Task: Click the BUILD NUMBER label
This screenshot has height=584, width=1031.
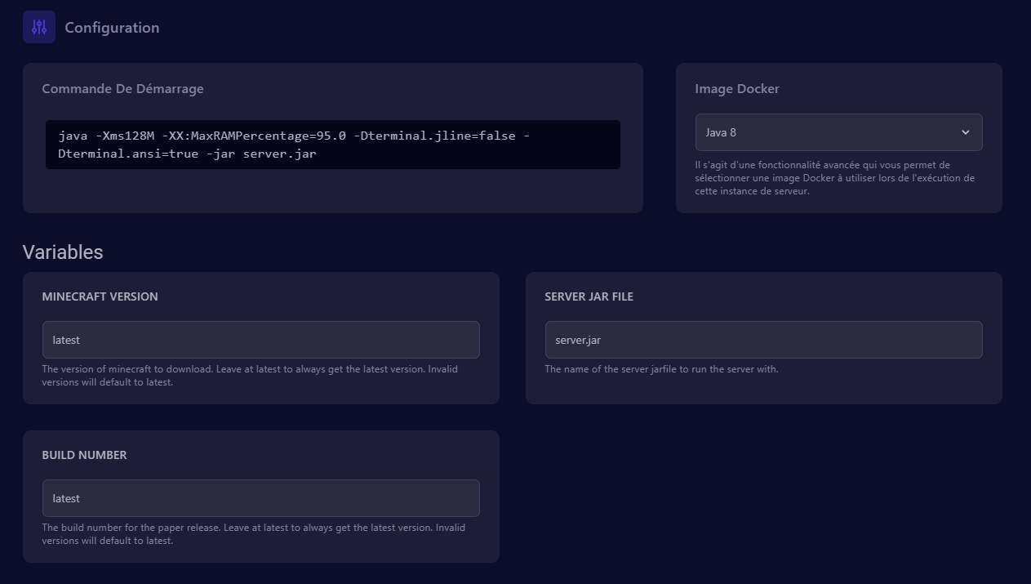Action: 85,455
